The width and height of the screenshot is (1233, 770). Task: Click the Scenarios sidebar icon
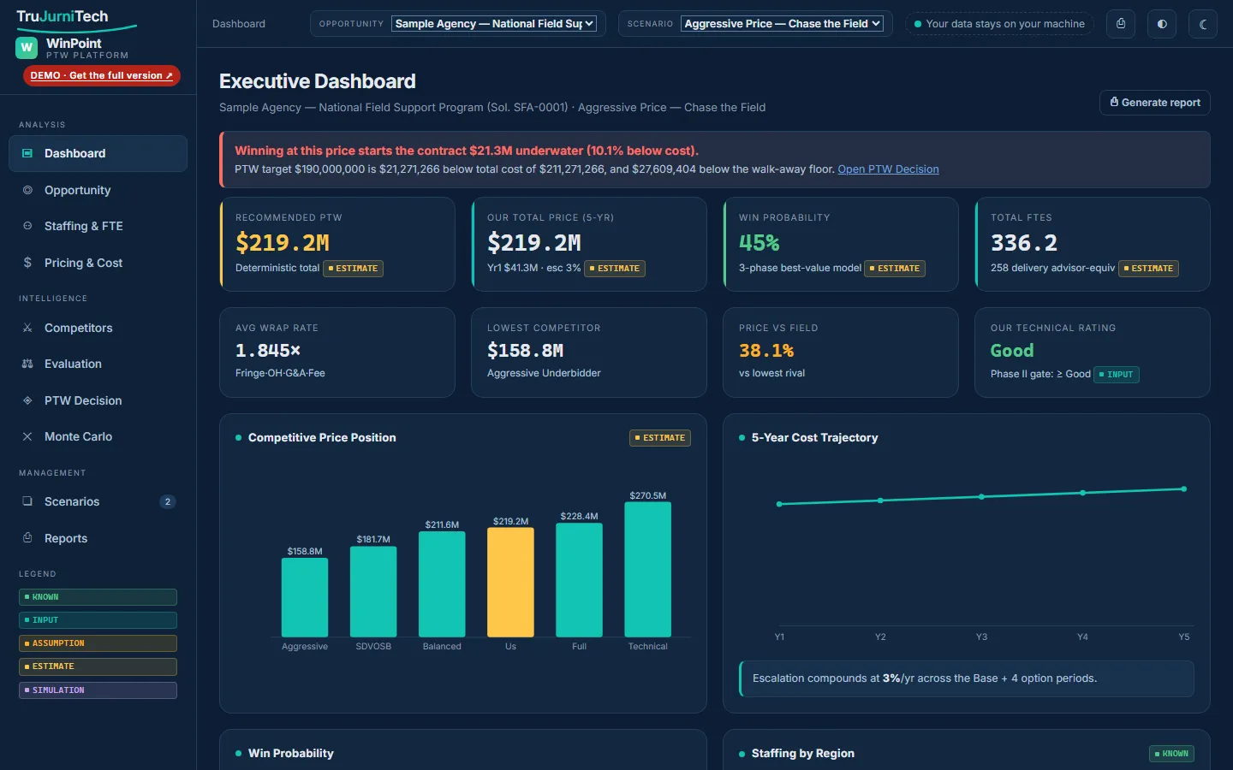click(27, 501)
